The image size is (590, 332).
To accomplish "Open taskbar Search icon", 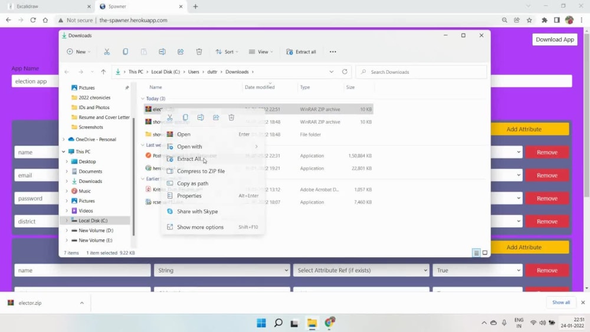I will (x=278, y=323).
